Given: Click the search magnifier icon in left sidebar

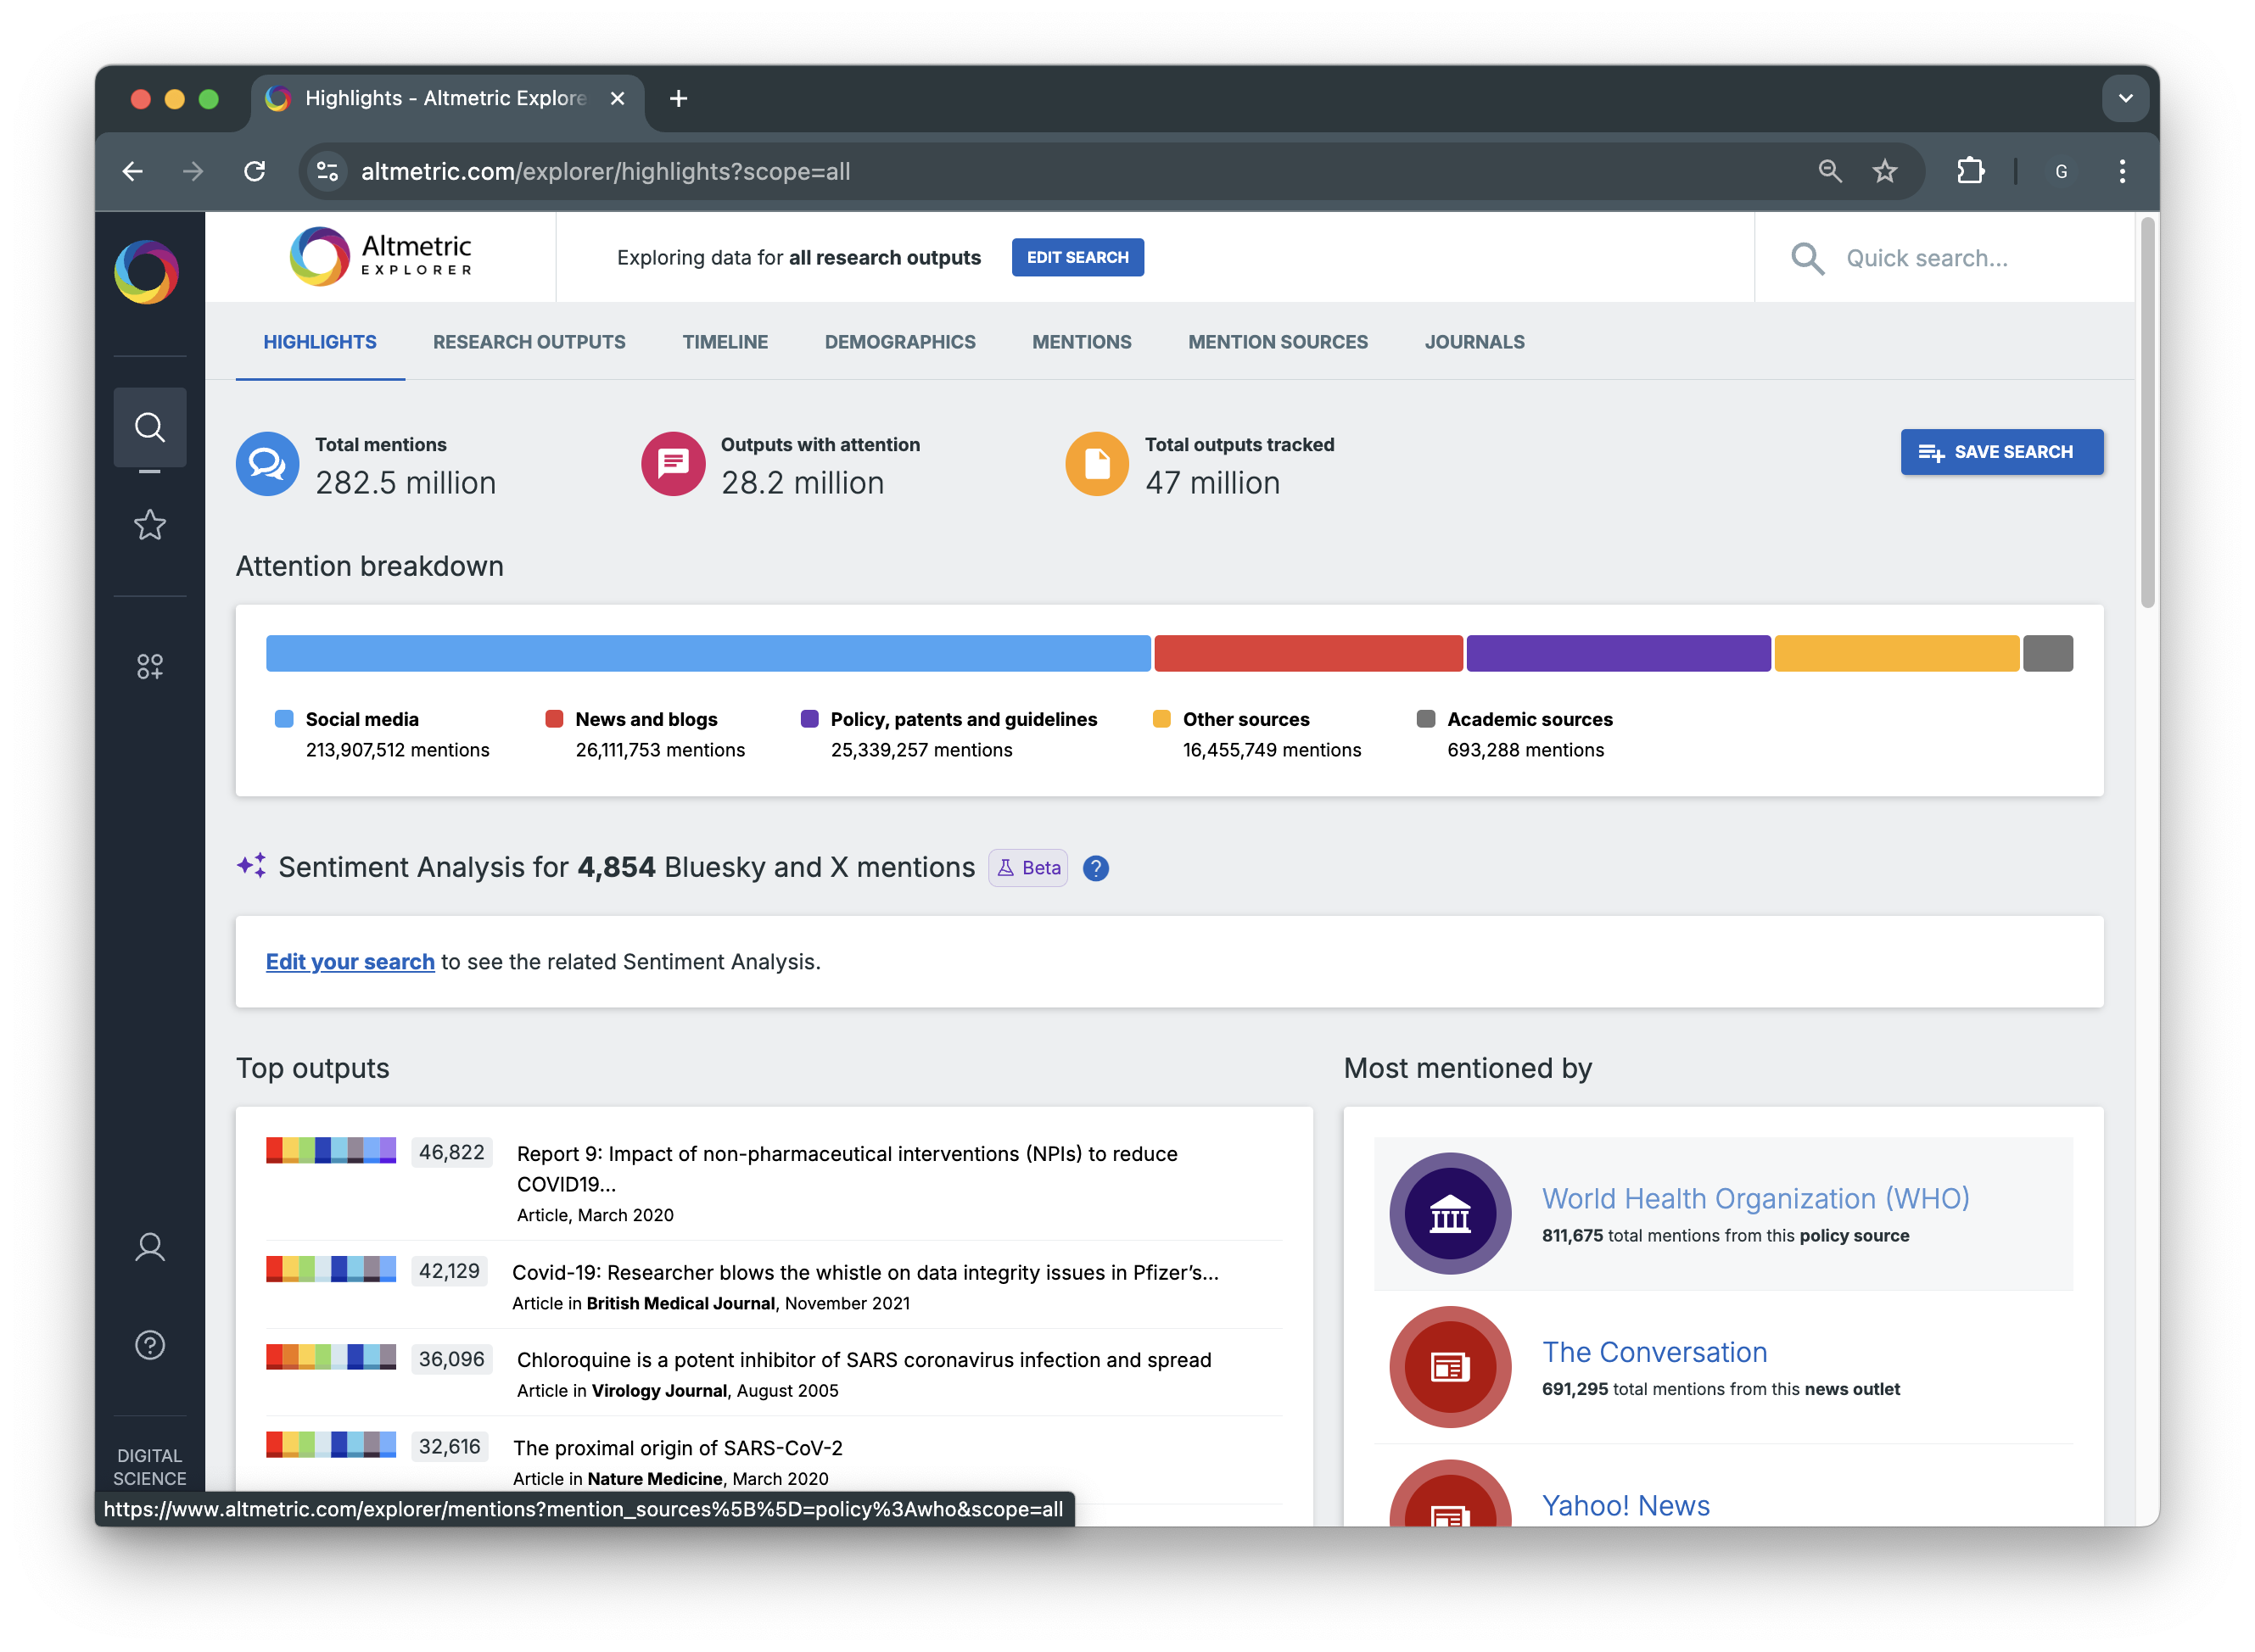Looking at the screenshot, I should click(x=149, y=427).
